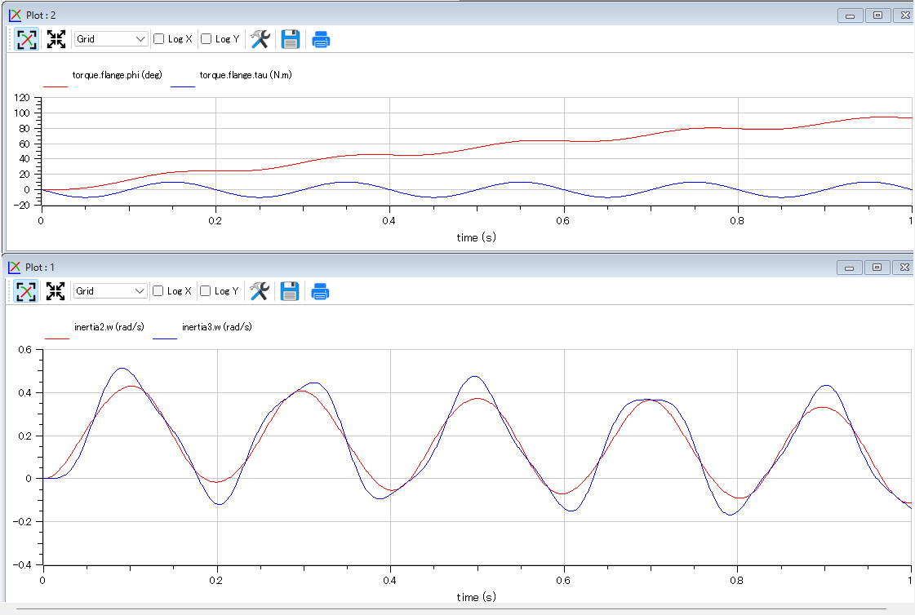Minimize the Plot : 1 window
Viewport: 915px width, 615px height.
[x=850, y=268]
